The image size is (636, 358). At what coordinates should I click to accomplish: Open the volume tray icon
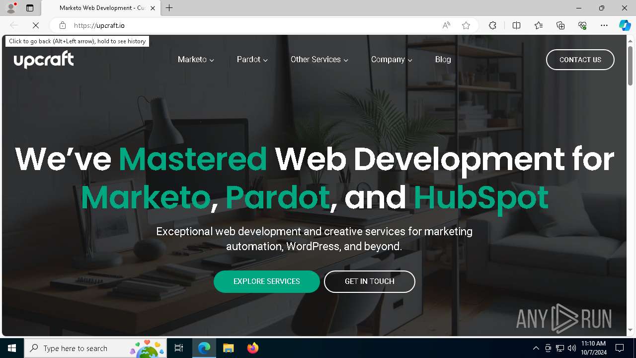tap(571, 348)
